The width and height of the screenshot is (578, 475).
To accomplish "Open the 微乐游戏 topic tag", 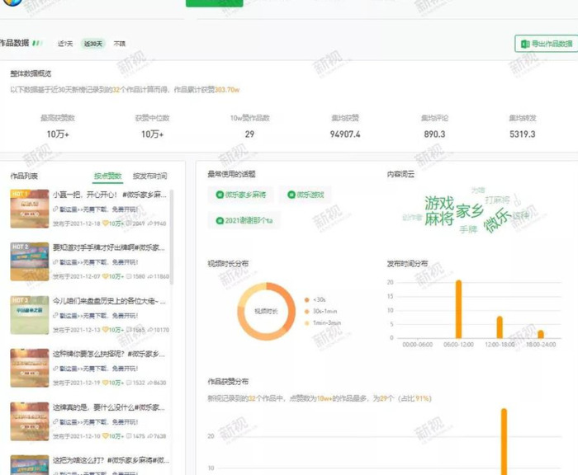I will [x=306, y=195].
